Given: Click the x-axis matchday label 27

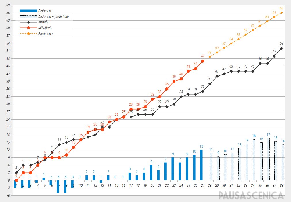Looking at the screenshot, I should pyautogui.click(x=203, y=186).
